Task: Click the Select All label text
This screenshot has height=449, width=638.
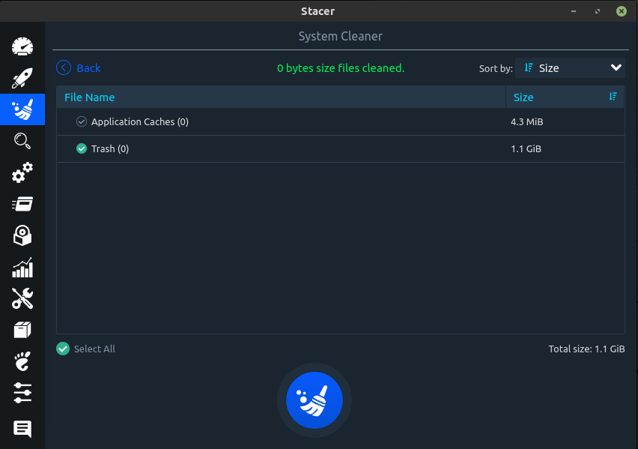Action: 94,349
